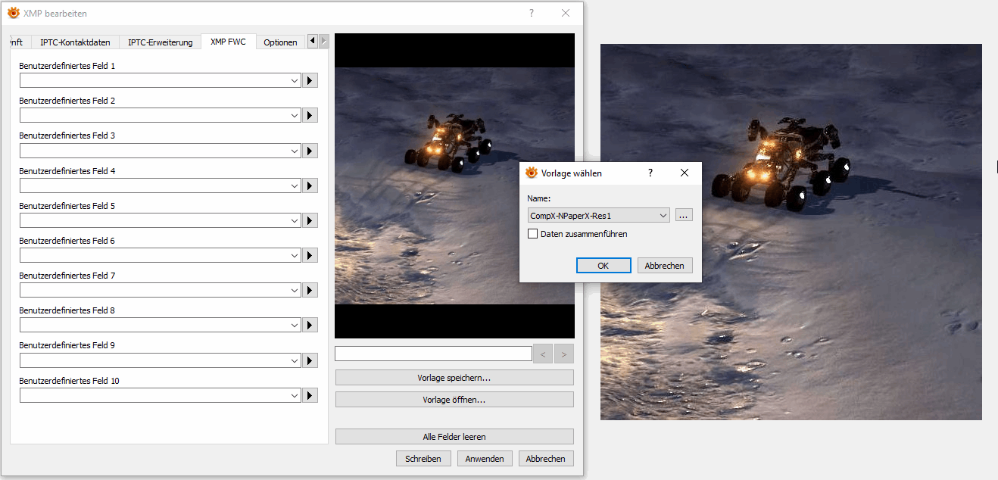Click the text field below preview image
Screen dimensions: 998x480
point(433,354)
